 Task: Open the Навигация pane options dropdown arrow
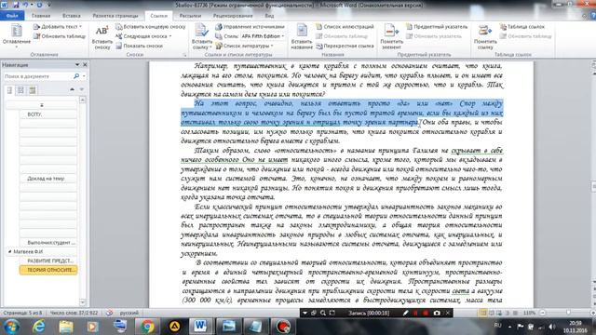click(x=77, y=64)
